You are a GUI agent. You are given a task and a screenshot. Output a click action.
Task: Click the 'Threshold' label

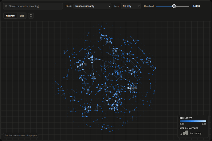point(149,6)
